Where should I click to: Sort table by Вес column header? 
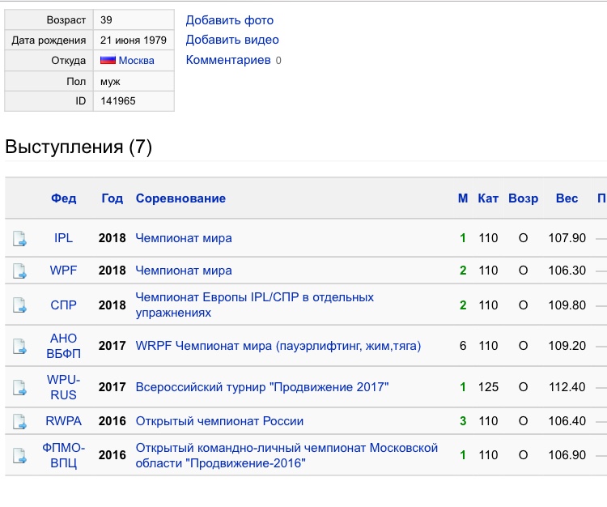click(567, 198)
